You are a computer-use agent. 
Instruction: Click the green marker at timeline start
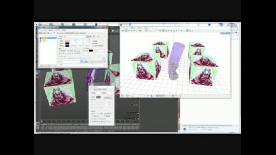coord(42,121)
